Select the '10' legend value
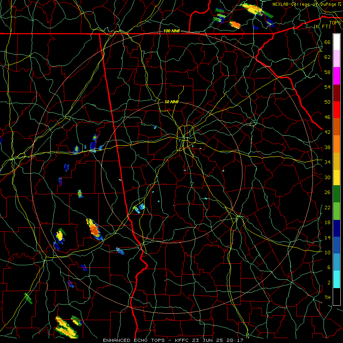 click(327, 252)
